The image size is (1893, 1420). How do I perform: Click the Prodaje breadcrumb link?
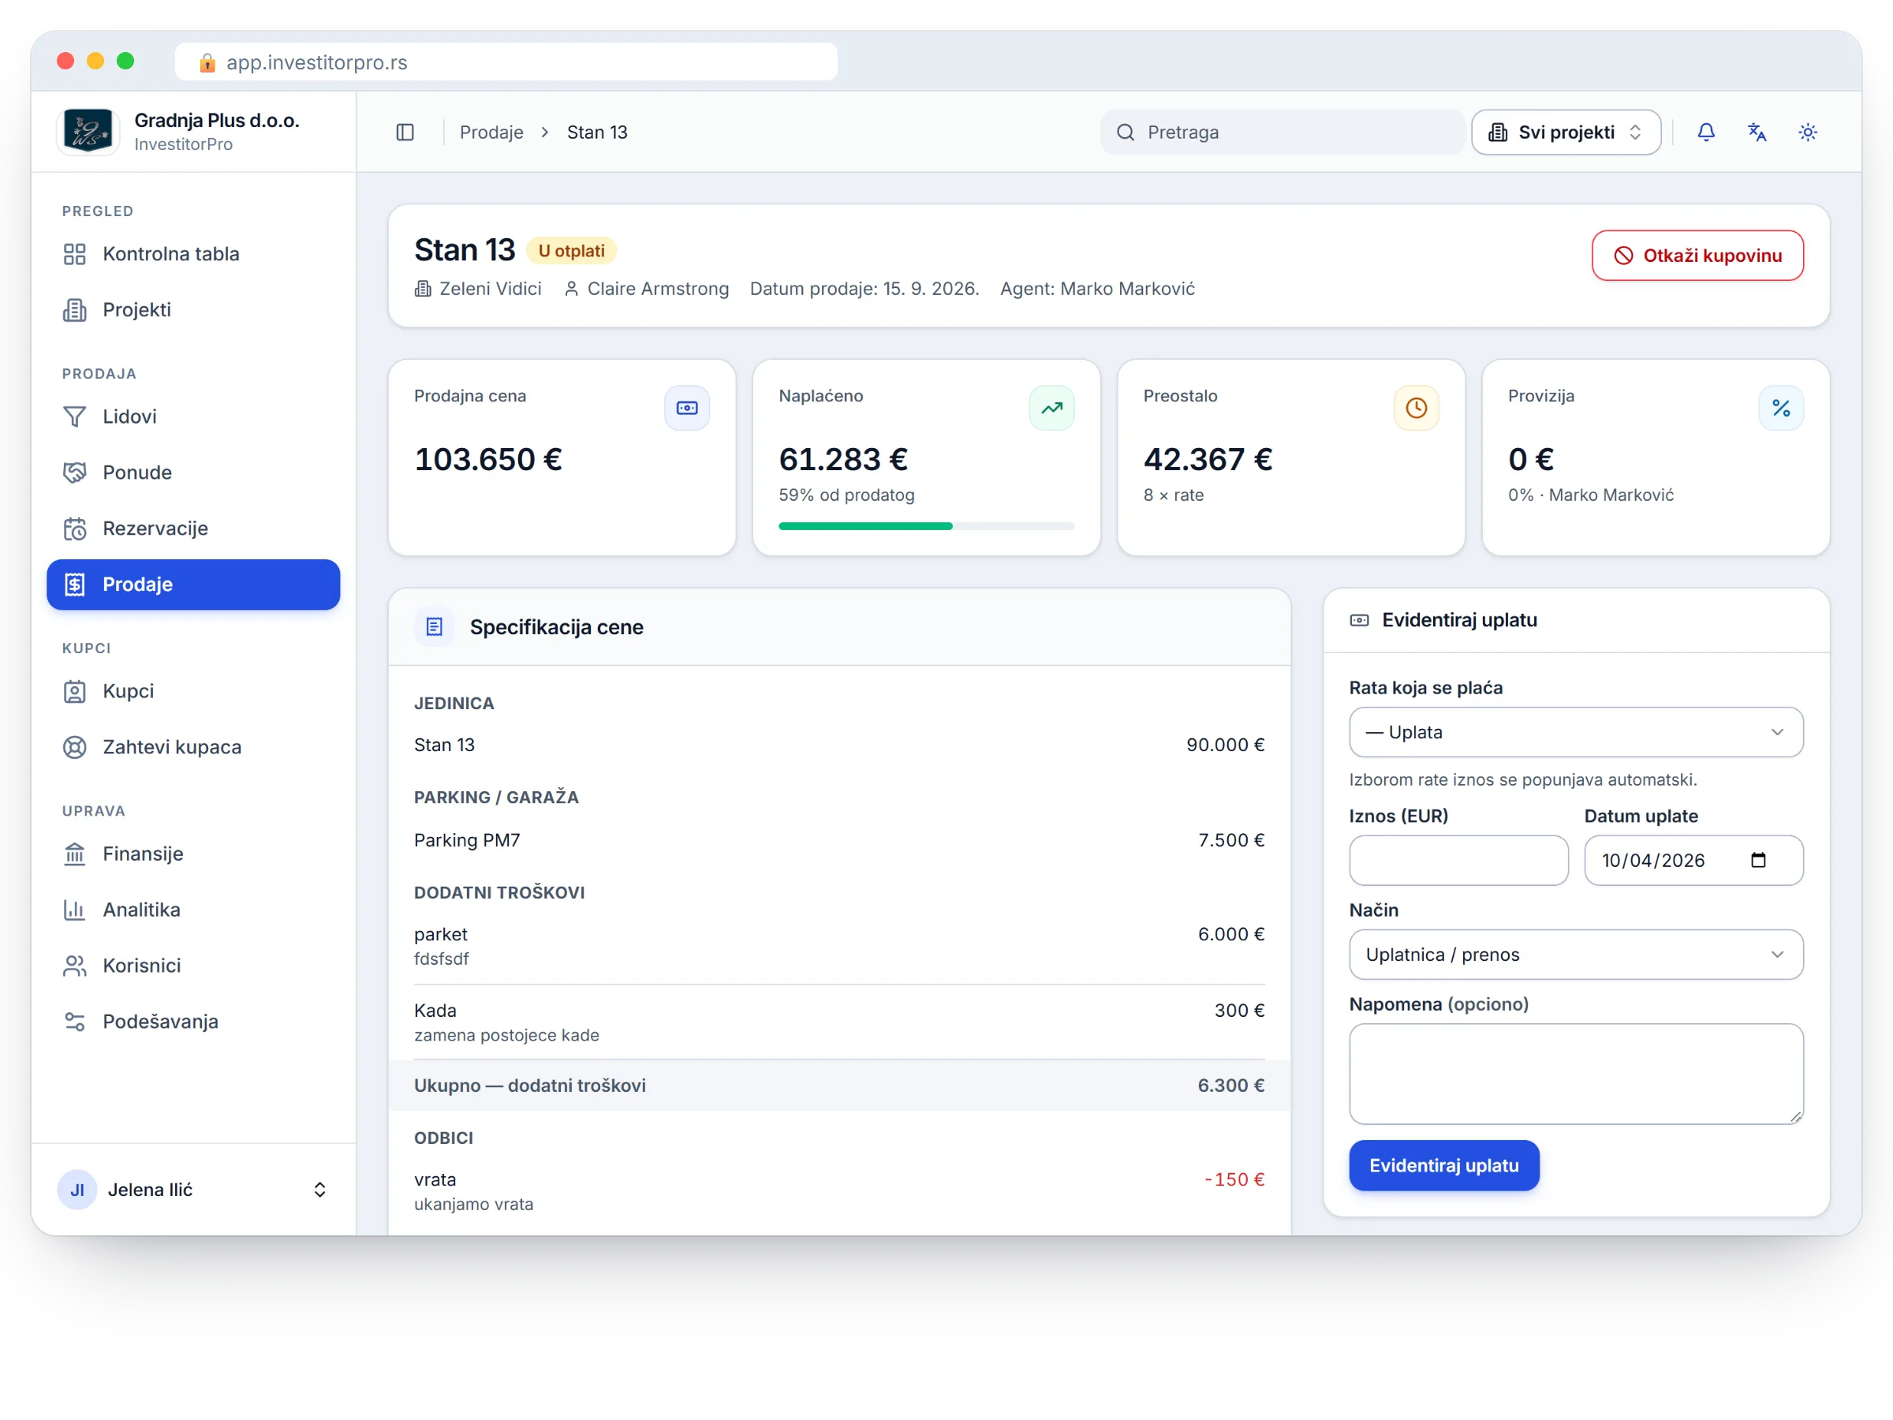click(491, 132)
